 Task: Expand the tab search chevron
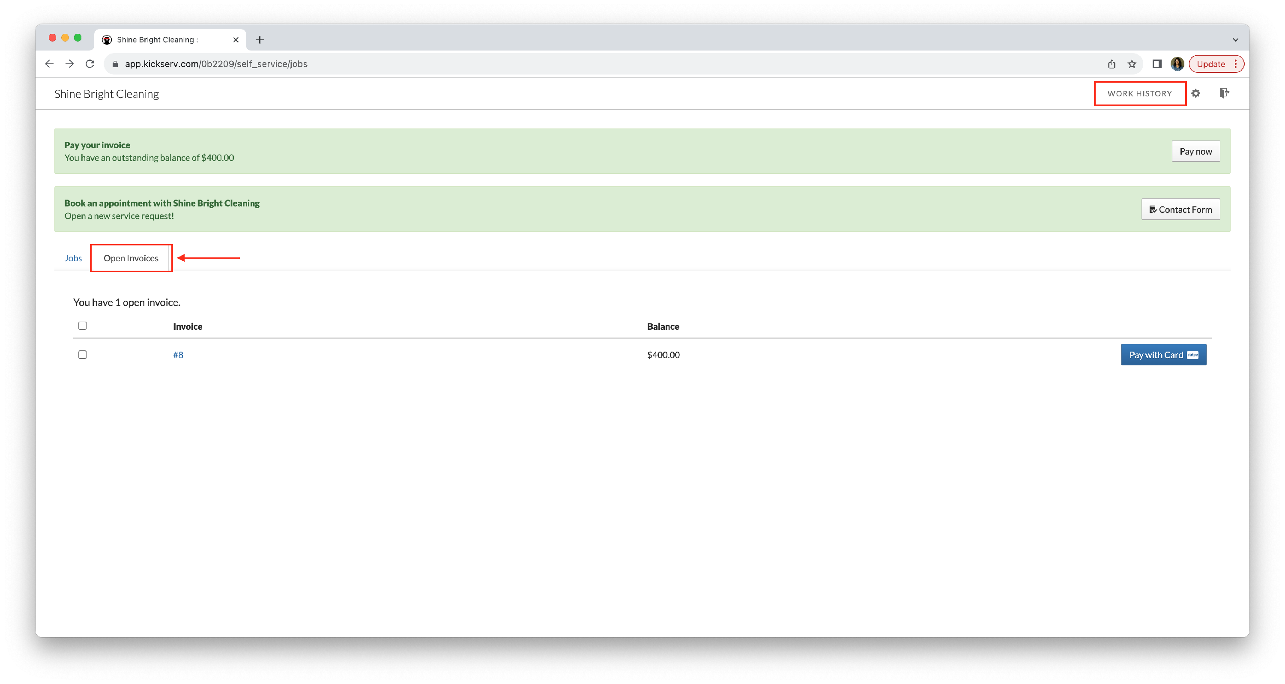(1235, 40)
